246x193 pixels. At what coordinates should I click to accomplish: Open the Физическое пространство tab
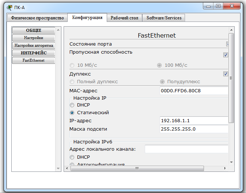coord(37,18)
